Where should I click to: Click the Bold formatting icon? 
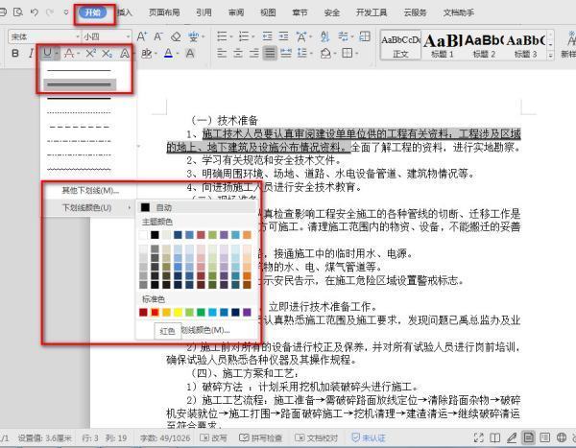(15, 54)
